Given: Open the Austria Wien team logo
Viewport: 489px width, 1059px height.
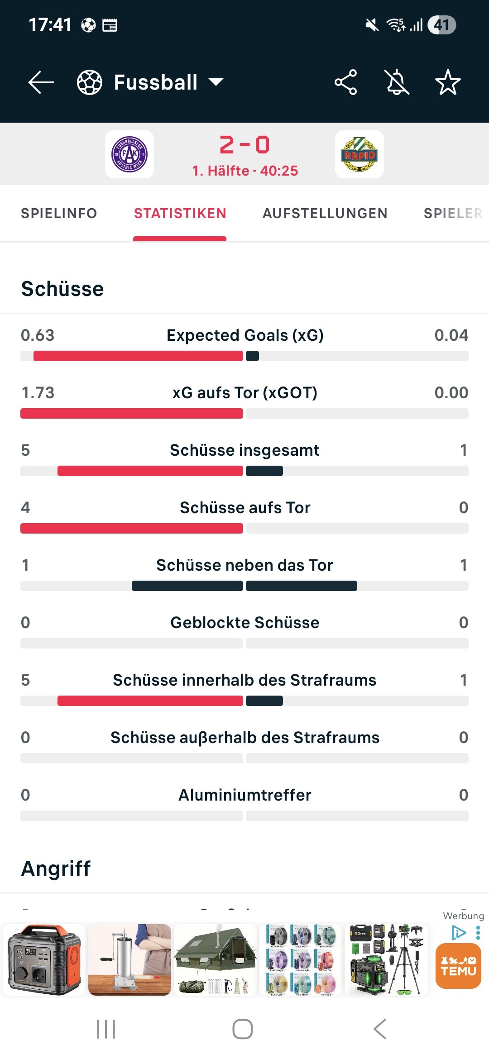Looking at the screenshot, I should click(x=129, y=154).
